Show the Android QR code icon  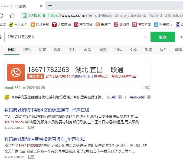pos(149,97)
